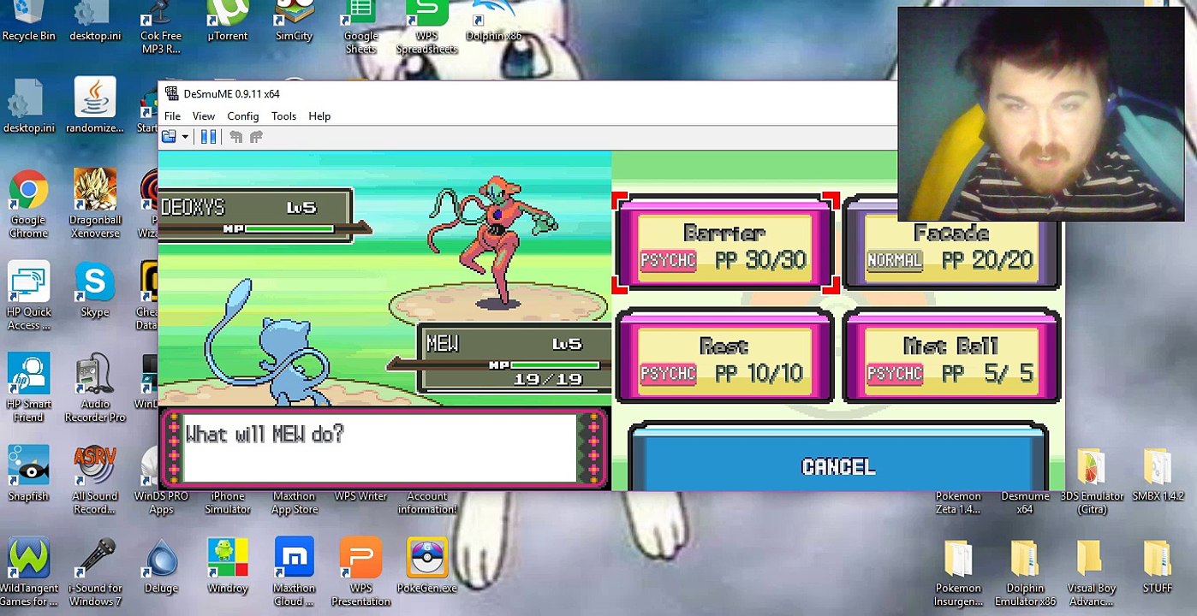Open the File menu
This screenshot has height=616, width=1197.
172,116
